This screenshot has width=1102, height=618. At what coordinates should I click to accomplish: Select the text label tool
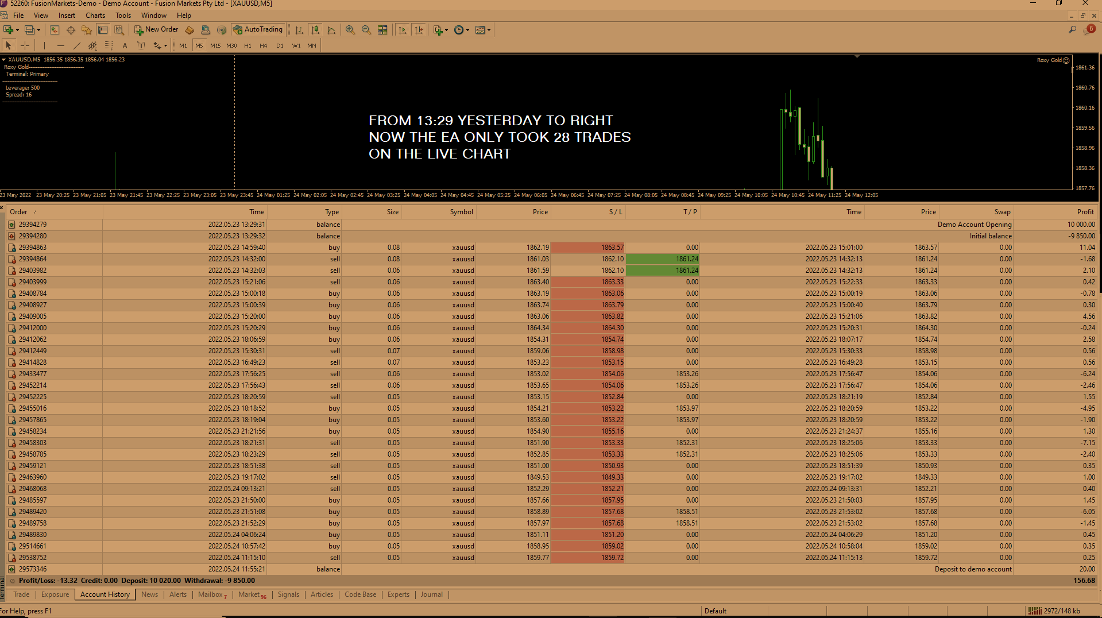point(141,45)
